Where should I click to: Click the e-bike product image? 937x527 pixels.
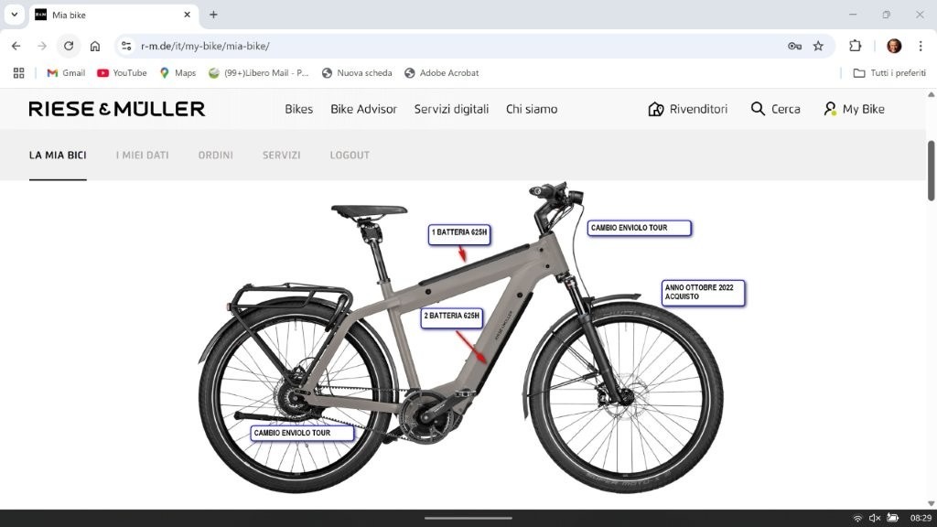(461, 339)
